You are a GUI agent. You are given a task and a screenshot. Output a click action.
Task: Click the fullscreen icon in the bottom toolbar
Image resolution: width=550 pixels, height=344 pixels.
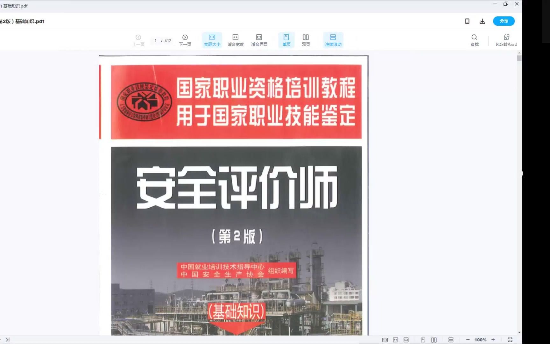[511, 340]
